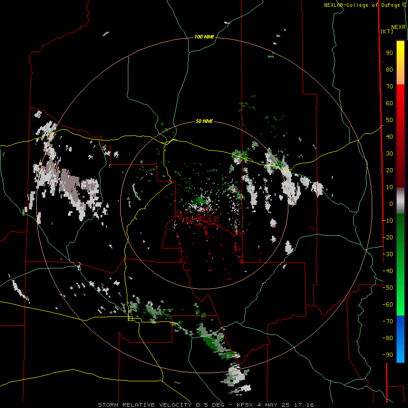Select the 40 value on the velocity scale
The image size is (408, 408).
tap(389, 136)
